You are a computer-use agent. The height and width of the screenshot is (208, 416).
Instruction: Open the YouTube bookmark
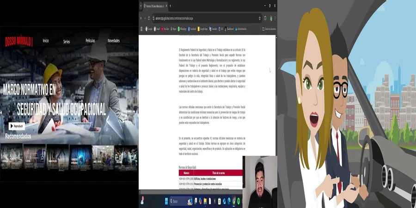tap(165, 29)
